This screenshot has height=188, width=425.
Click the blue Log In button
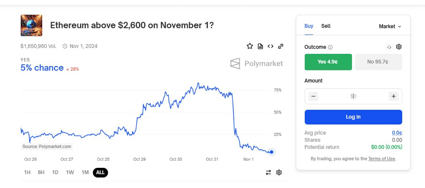[x=353, y=117]
